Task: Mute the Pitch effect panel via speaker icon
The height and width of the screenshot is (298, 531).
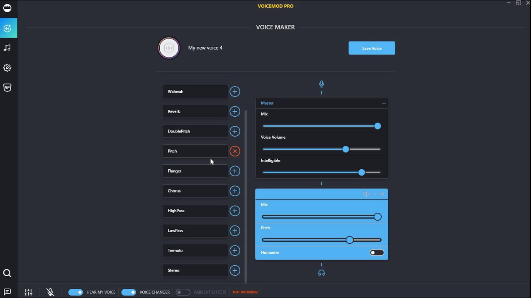Action: coord(366,194)
